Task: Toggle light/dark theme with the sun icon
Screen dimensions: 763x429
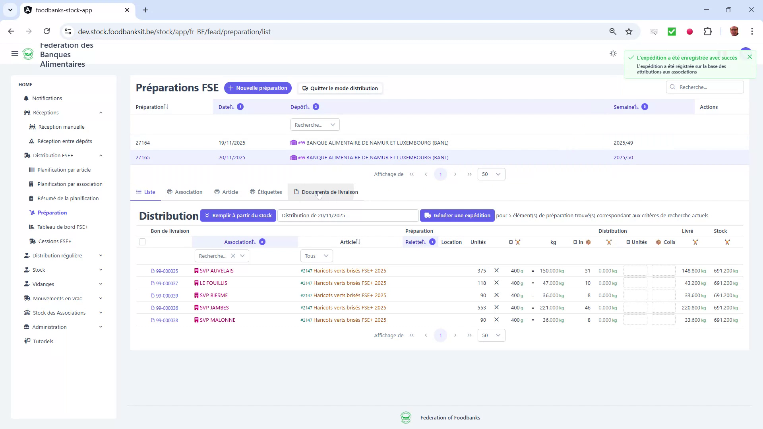Action: pyautogui.click(x=612, y=53)
